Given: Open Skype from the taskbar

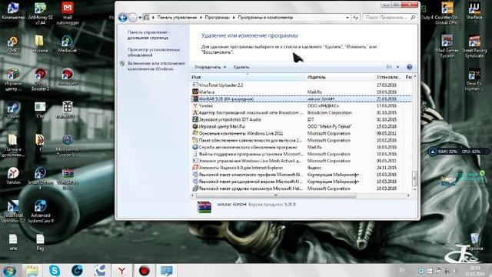Looking at the screenshot, I should click(55, 270).
